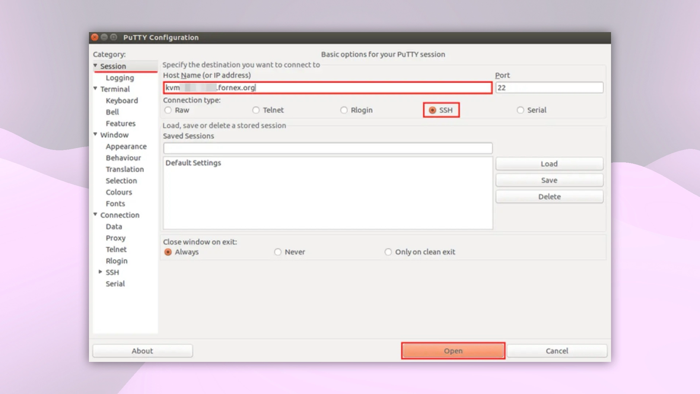The image size is (700, 394).
Task: Click the About button
Action: tap(142, 351)
